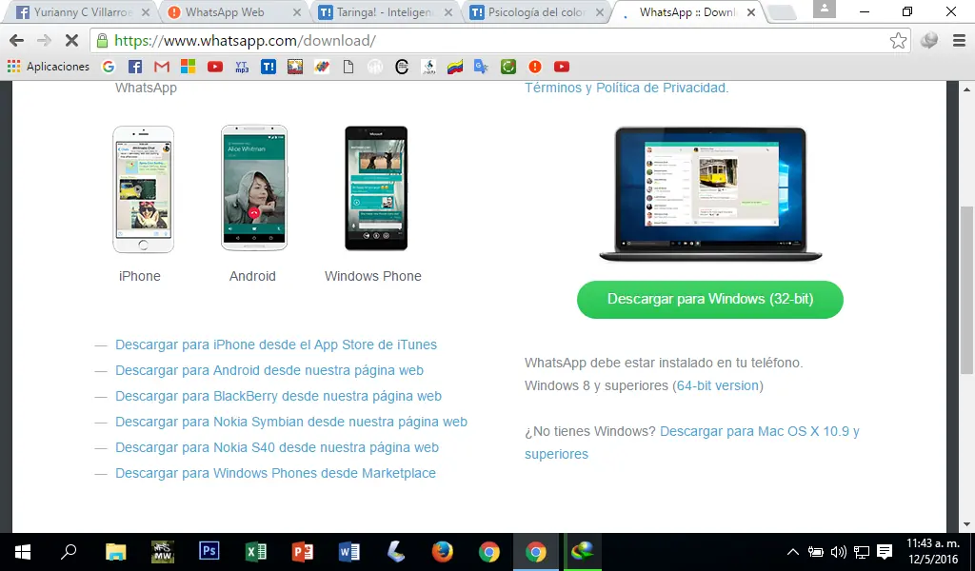Open the Microsoft bookmark
Image resolution: width=975 pixels, height=571 pixels.
(x=188, y=67)
